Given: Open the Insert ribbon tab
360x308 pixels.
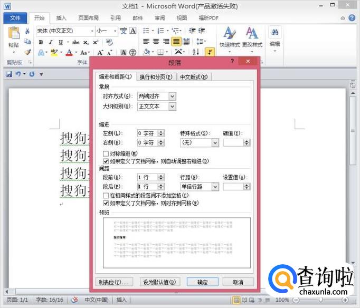Looking at the screenshot, I should click(61, 18).
